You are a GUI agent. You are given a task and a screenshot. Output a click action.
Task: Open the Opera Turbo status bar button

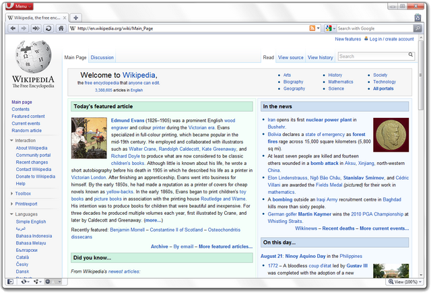[53, 282]
